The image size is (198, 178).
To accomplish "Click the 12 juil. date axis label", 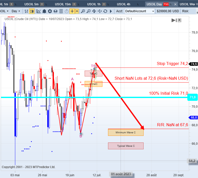I will 97,175.
